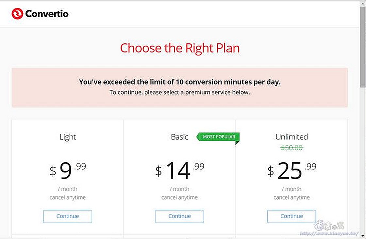Select the Light plan title
This screenshot has height=239, width=366.
67,137
